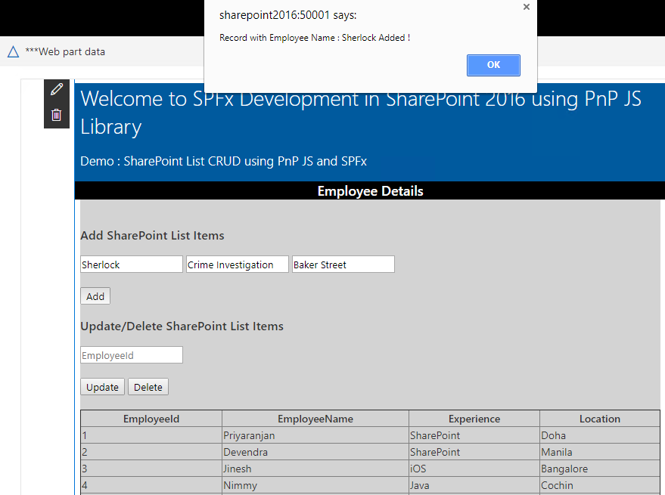Click EmployeeId cell 4 for Nimmy
Viewport: 665px width, 495px height.
coord(151,485)
